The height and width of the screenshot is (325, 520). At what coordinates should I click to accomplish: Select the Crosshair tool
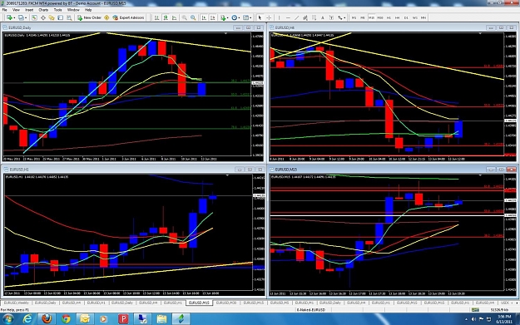269,17
